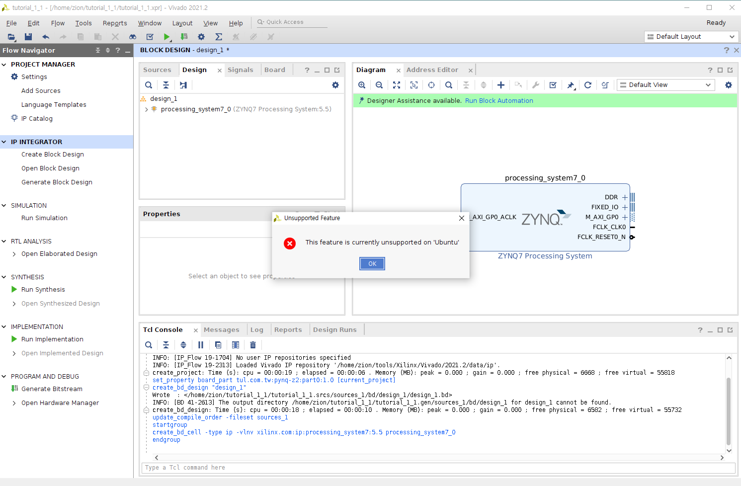Image resolution: width=741 pixels, height=486 pixels.
Task: Click the Tcl Console vertical scrollbar
Action: [729, 411]
